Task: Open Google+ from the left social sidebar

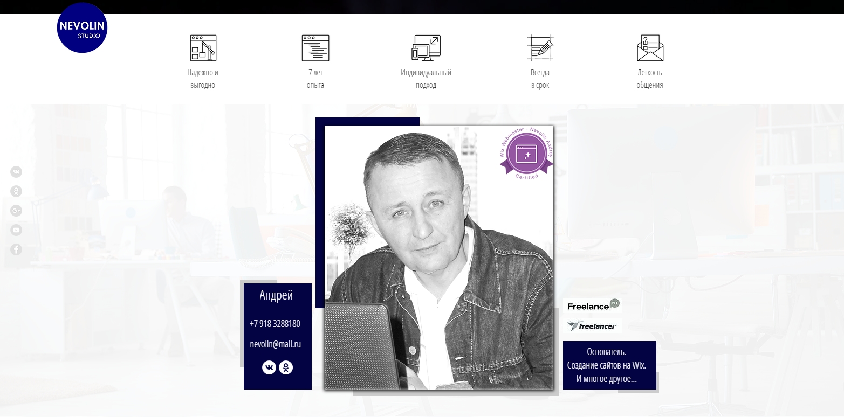Action: [16, 211]
